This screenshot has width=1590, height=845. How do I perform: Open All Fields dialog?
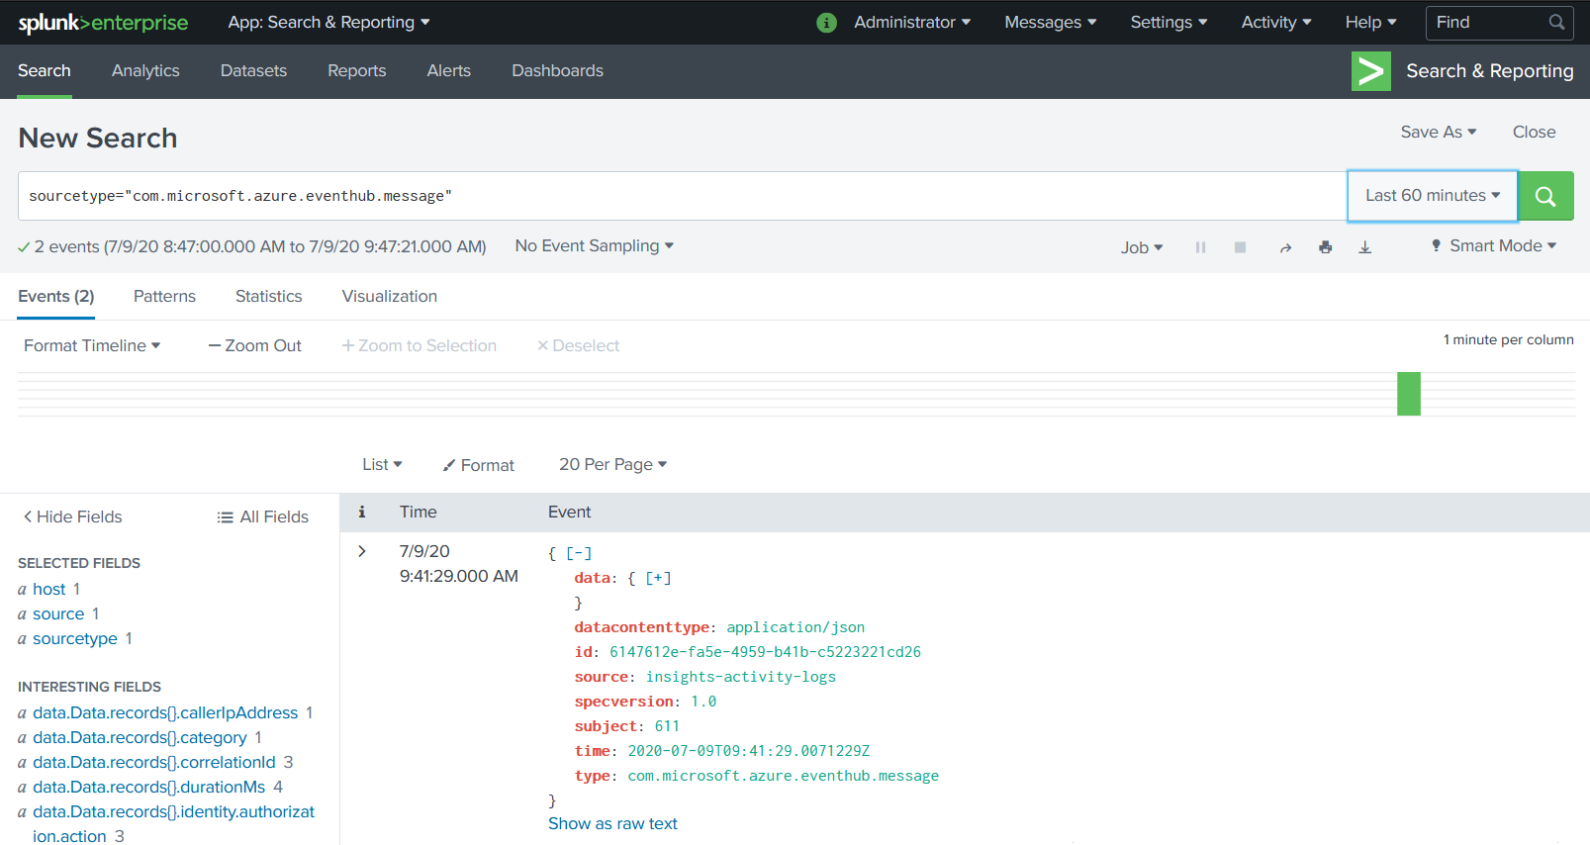[x=262, y=516]
